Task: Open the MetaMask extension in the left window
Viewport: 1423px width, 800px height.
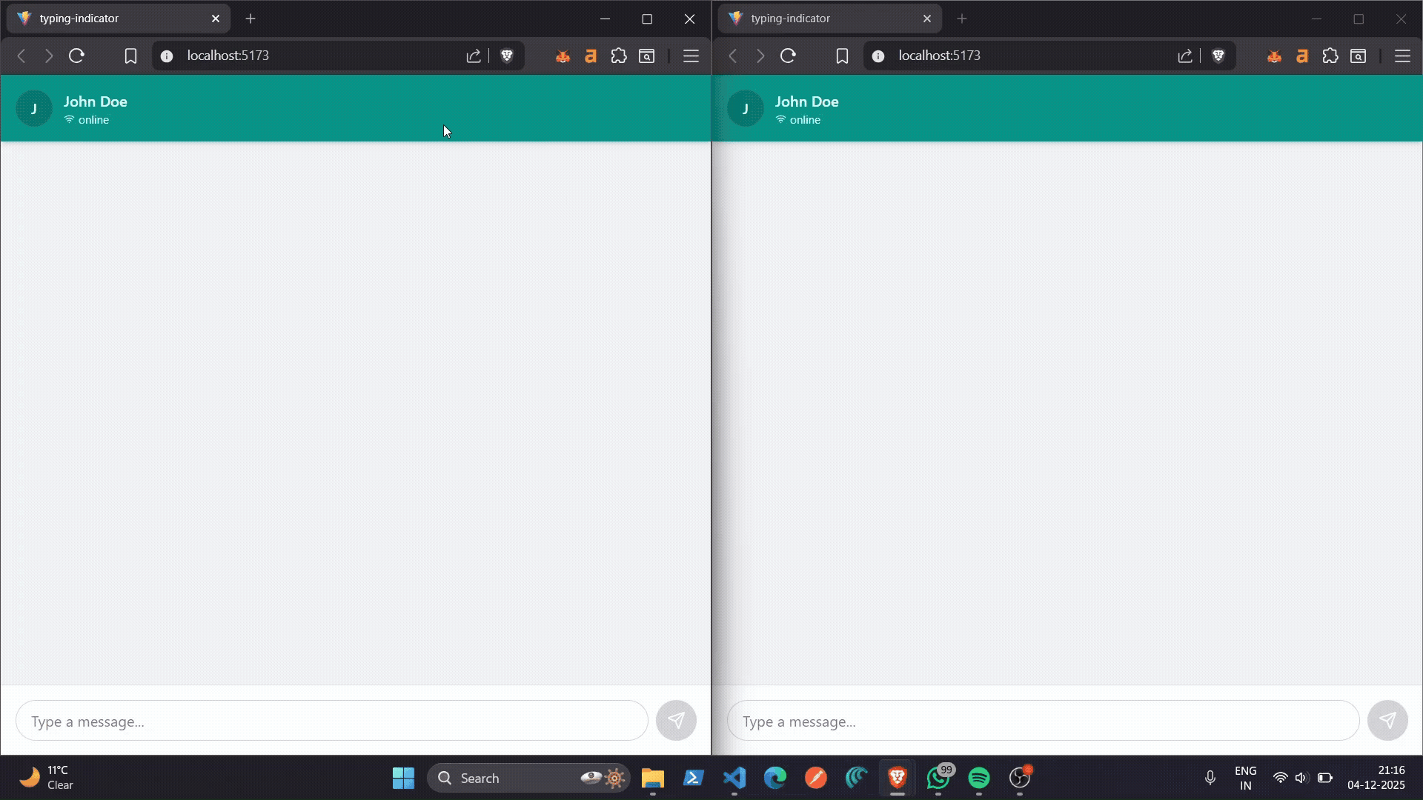Action: coord(563,56)
